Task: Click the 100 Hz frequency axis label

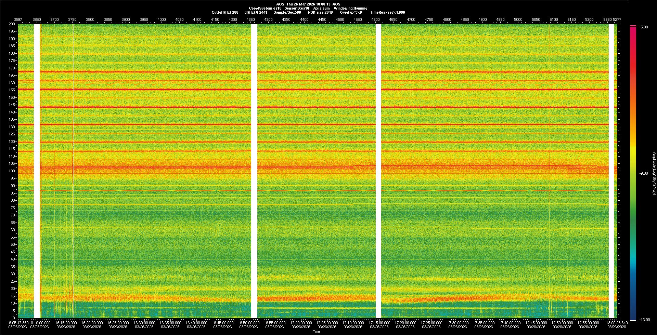Action: tap(12, 171)
